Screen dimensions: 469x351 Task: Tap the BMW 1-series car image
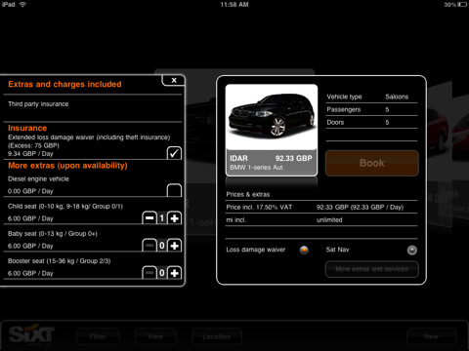click(272, 117)
